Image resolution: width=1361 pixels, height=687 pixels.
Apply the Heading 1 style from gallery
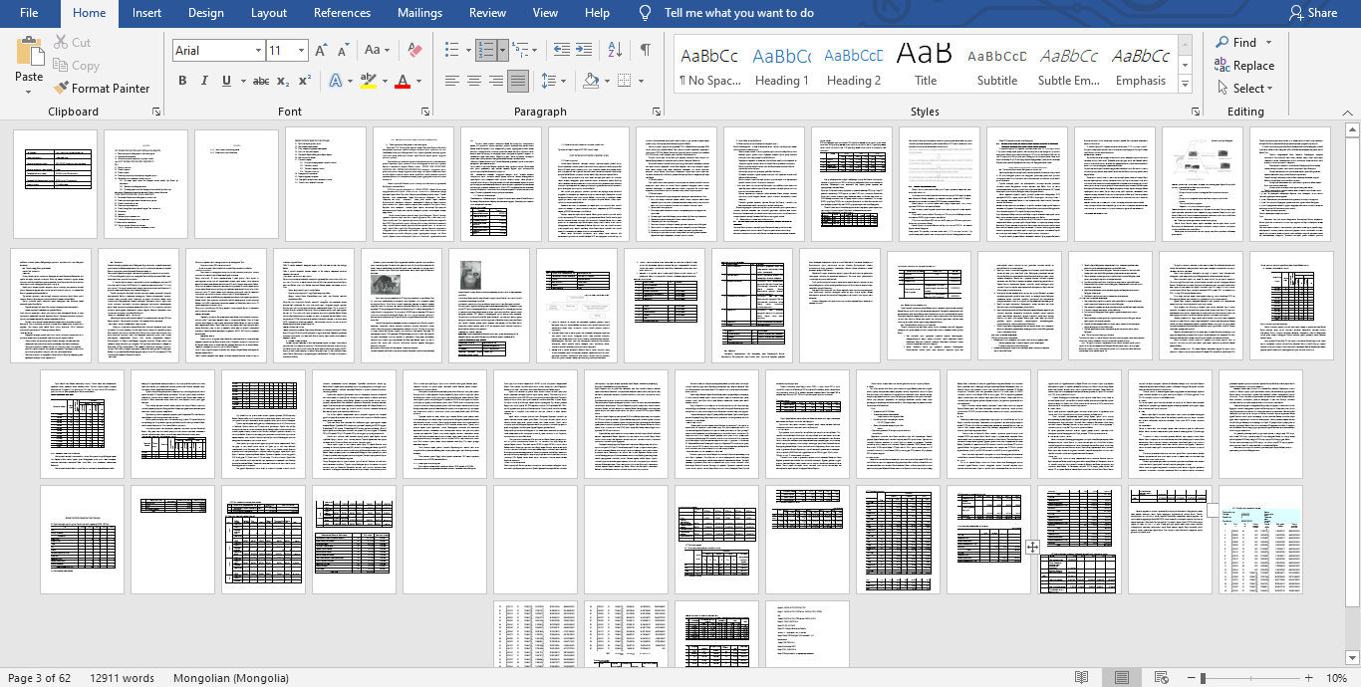point(781,66)
